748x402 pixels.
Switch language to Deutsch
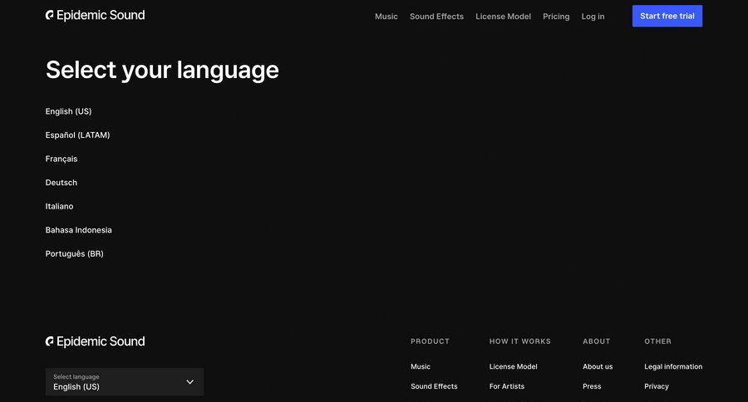[x=61, y=183]
